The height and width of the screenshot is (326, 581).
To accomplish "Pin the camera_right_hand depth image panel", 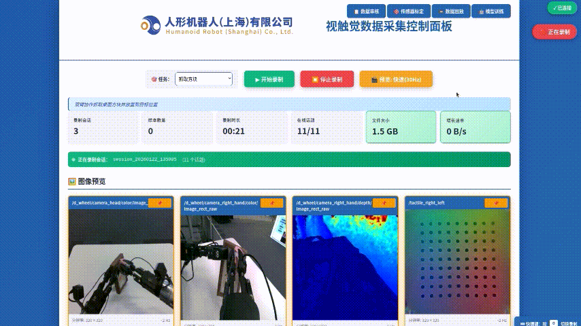I will point(384,202).
